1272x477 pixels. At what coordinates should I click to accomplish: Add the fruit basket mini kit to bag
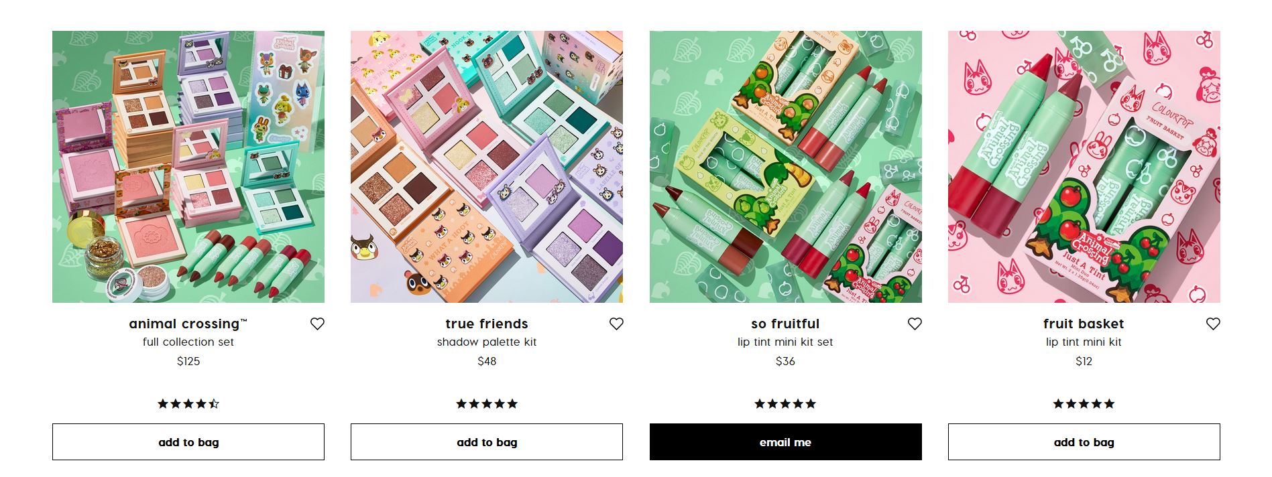coord(1084,442)
